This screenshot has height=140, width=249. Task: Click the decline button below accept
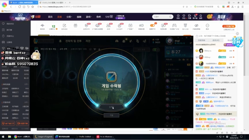pyautogui.click(x=111, y=115)
